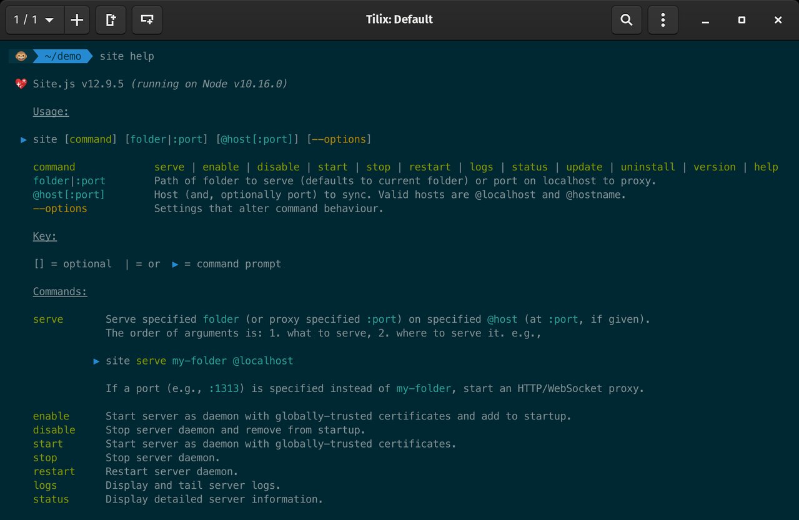Click 'Settings that alter command behaviour.' line
The image size is (799, 520).
269,208
